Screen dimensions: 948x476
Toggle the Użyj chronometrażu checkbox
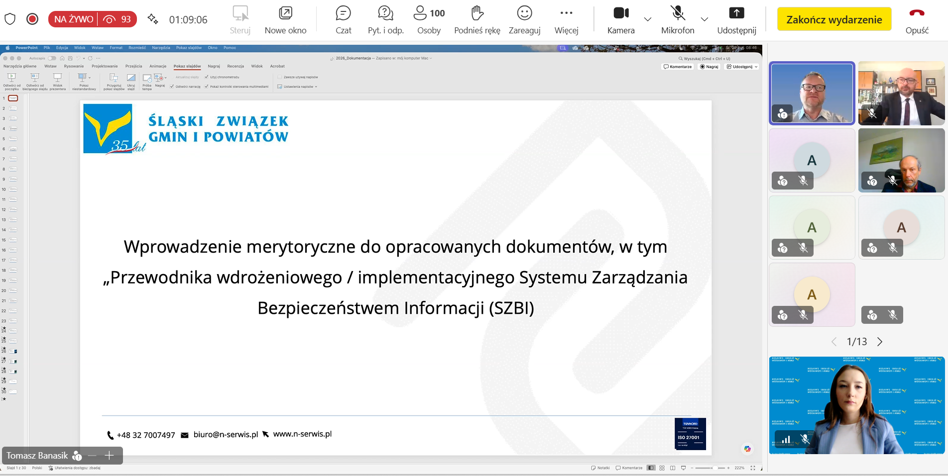point(207,77)
